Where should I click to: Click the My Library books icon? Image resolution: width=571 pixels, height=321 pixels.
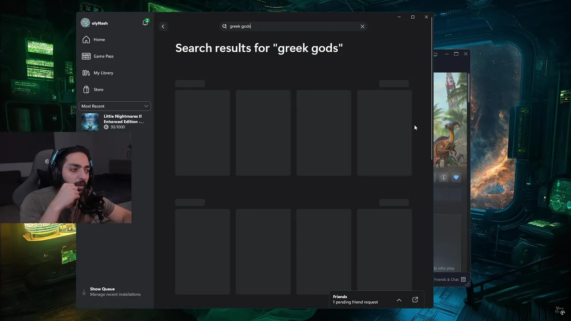pyautogui.click(x=86, y=73)
